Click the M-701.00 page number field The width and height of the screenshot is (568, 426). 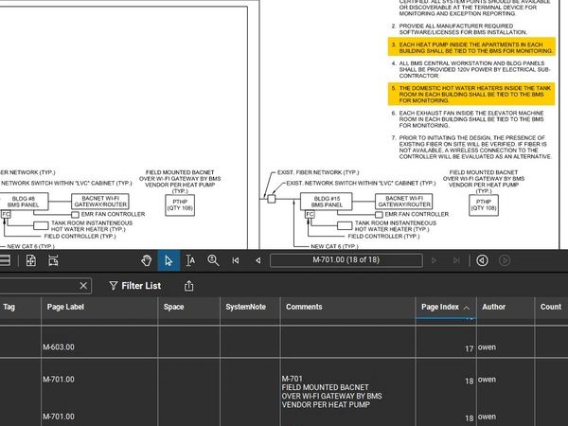coord(345,260)
